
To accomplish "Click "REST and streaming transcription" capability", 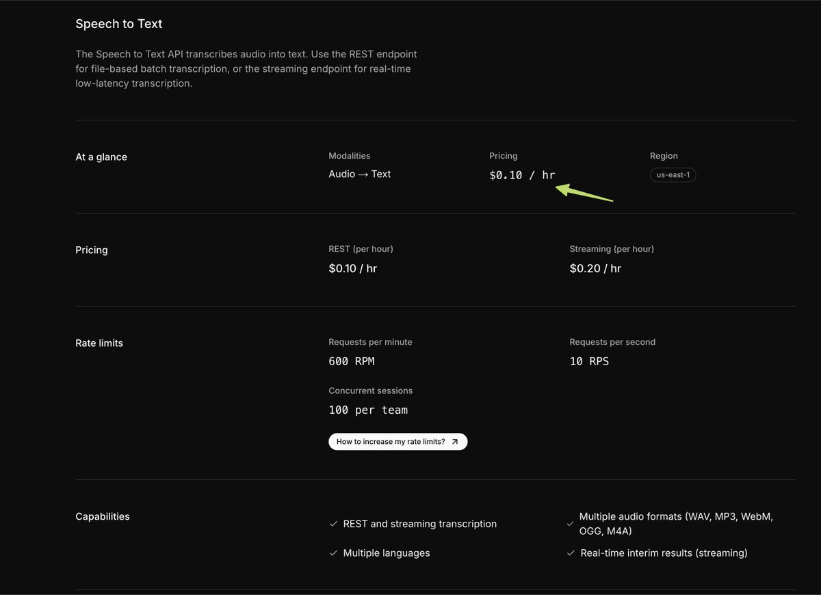I will pos(420,524).
